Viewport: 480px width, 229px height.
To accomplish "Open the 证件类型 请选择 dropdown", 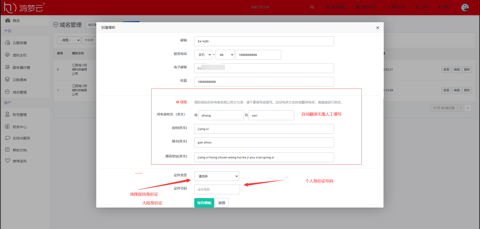I will 216,176.
